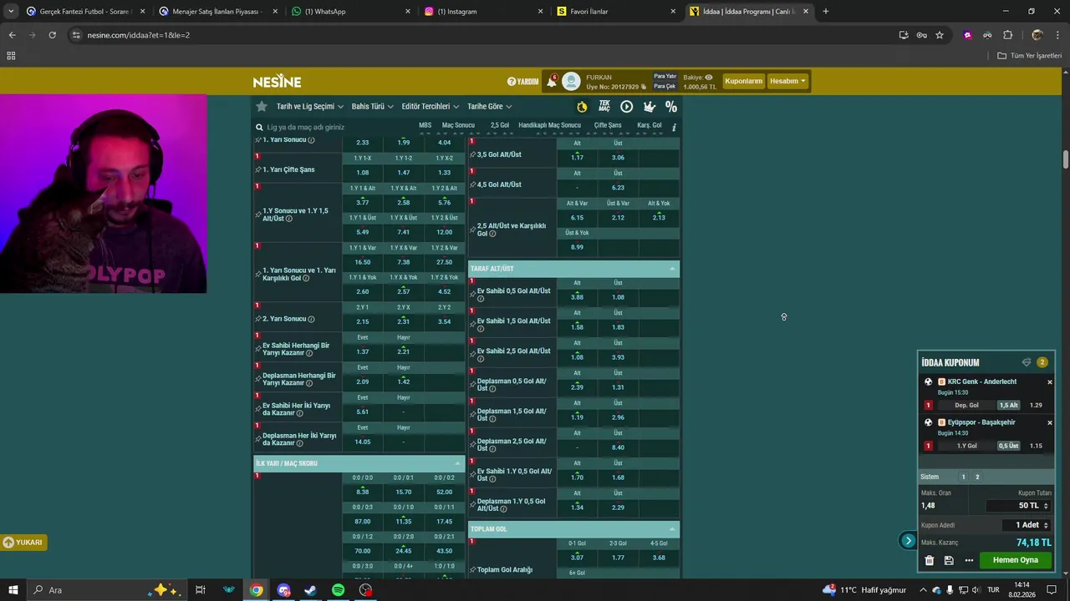Click the coupon count badge 2

click(1042, 362)
